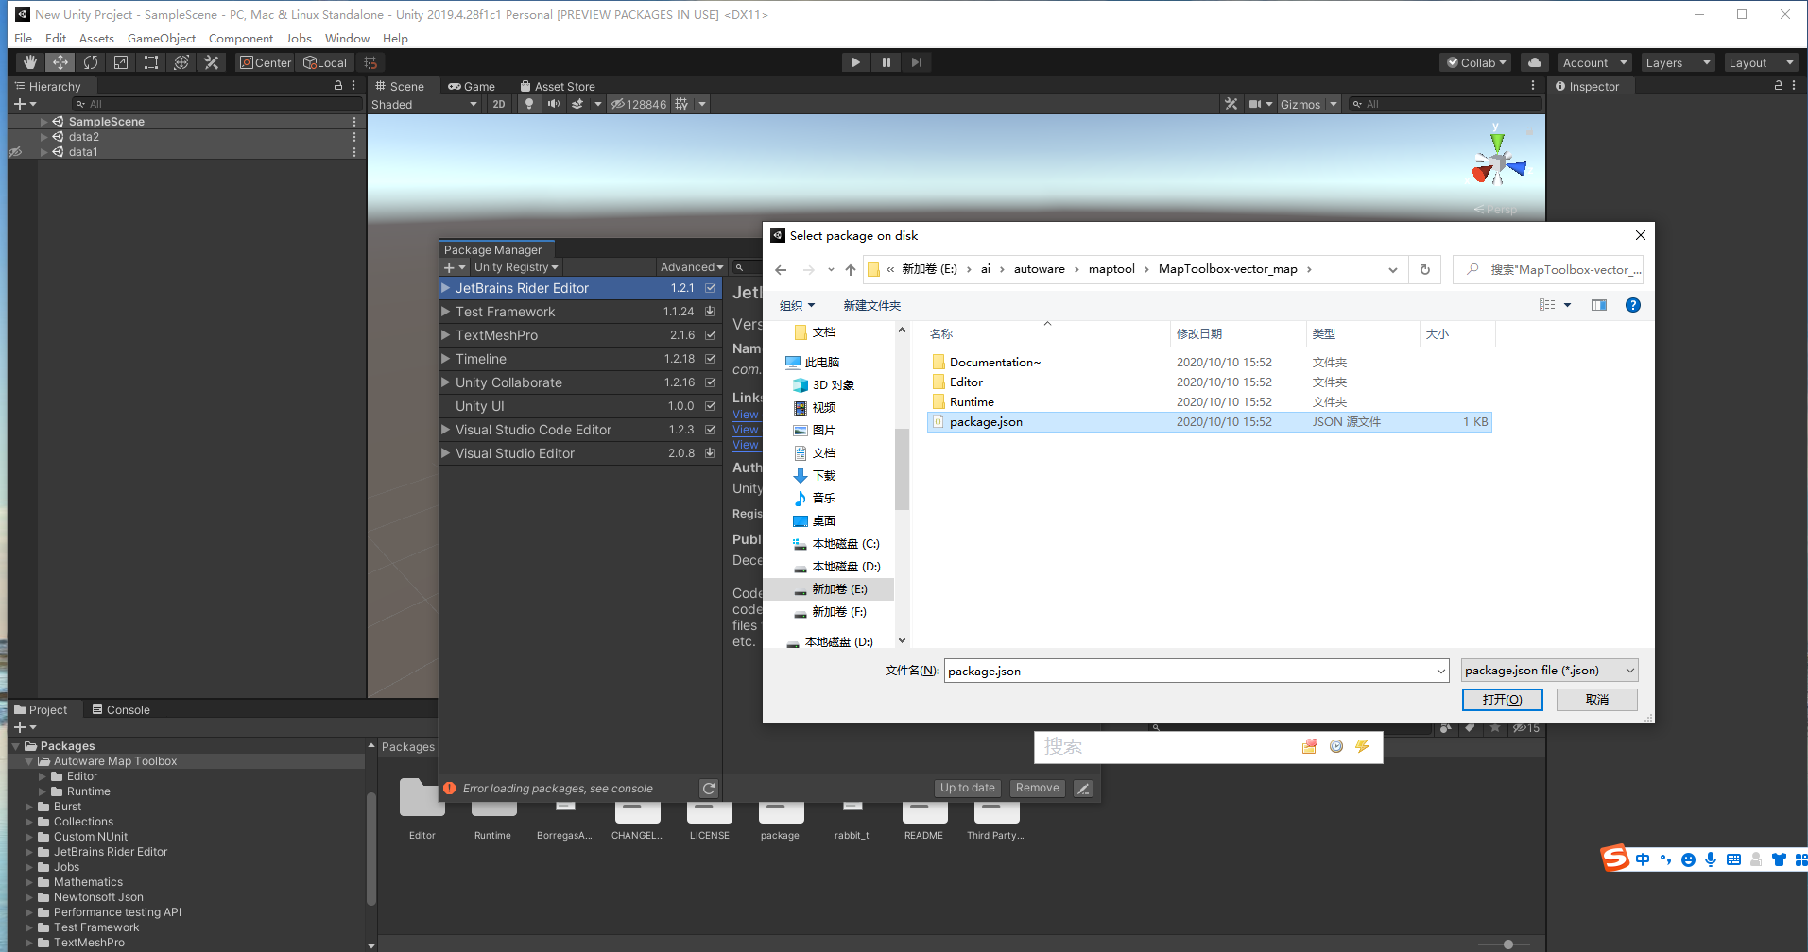Open the GameObject menu
1808x952 pixels.
point(161,38)
